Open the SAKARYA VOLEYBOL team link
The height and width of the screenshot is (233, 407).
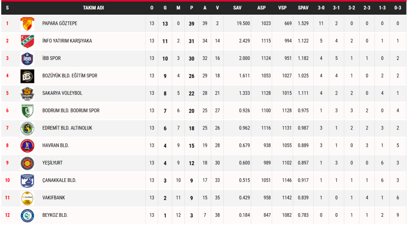pyautogui.click(x=62, y=93)
